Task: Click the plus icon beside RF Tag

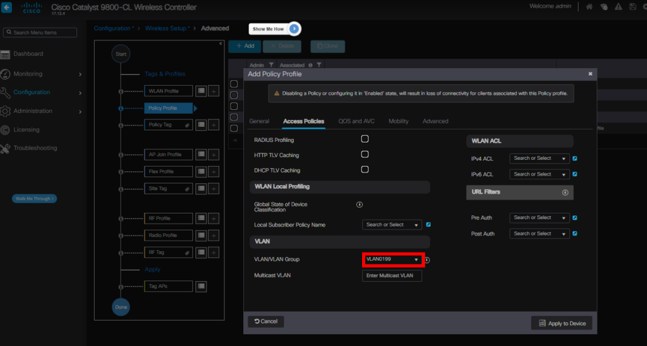Action: coord(214,253)
